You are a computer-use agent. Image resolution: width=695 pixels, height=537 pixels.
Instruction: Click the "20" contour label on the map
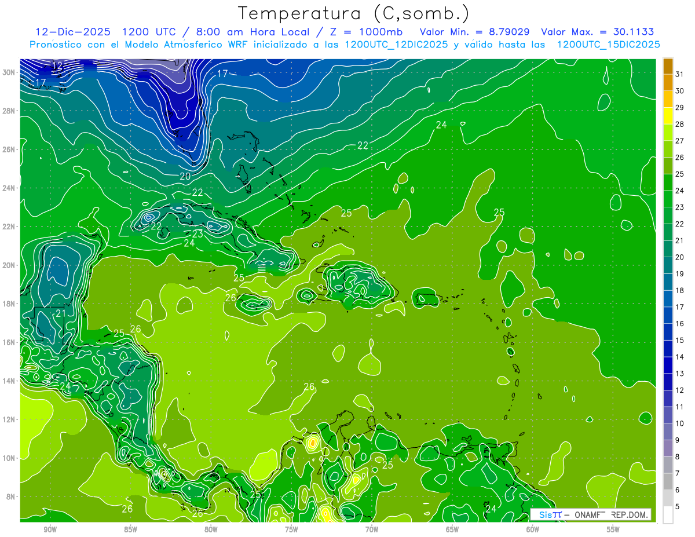click(x=185, y=176)
